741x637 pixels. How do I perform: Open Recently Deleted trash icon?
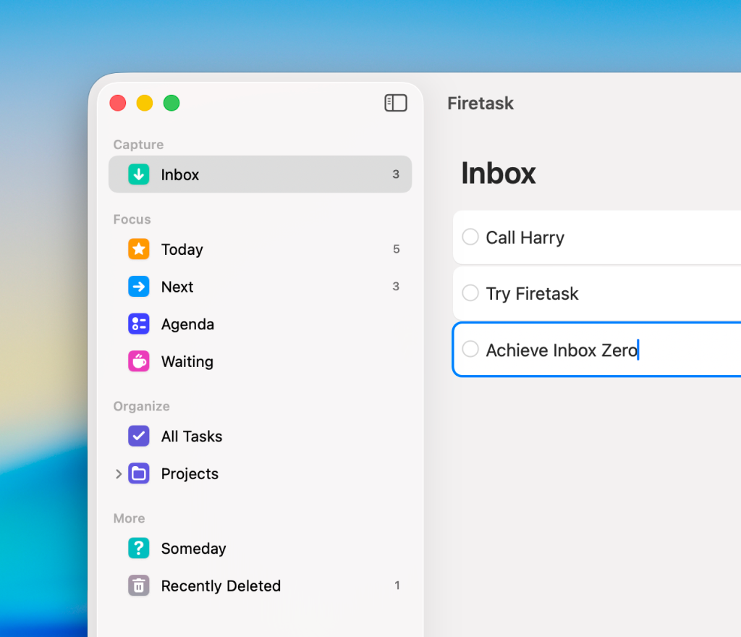(x=139, y=586)
